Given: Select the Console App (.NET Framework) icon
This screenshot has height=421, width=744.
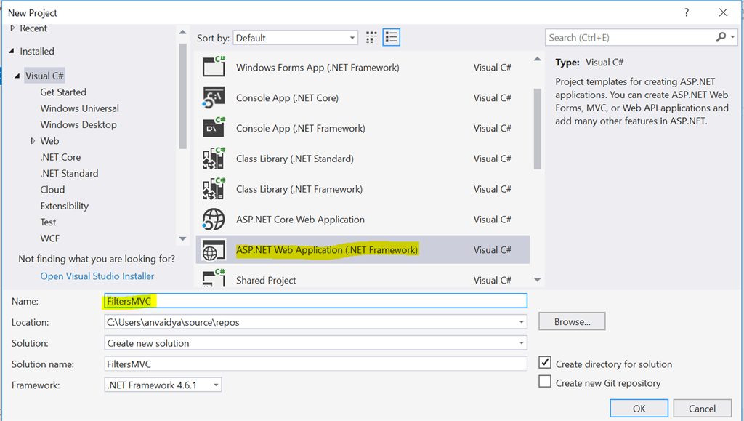Looking at the screenshot, I should 214,127.
